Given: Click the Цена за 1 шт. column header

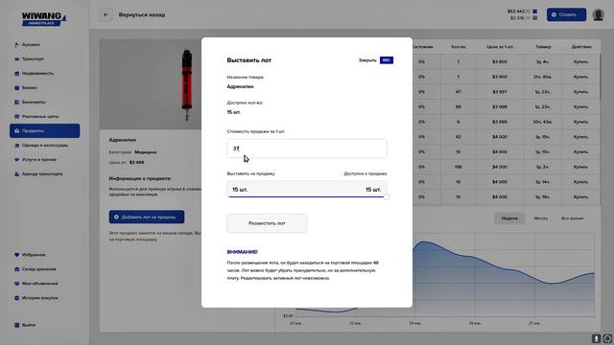Looking at the screenshot, I should pyautogui.click(x=500, y=47).
